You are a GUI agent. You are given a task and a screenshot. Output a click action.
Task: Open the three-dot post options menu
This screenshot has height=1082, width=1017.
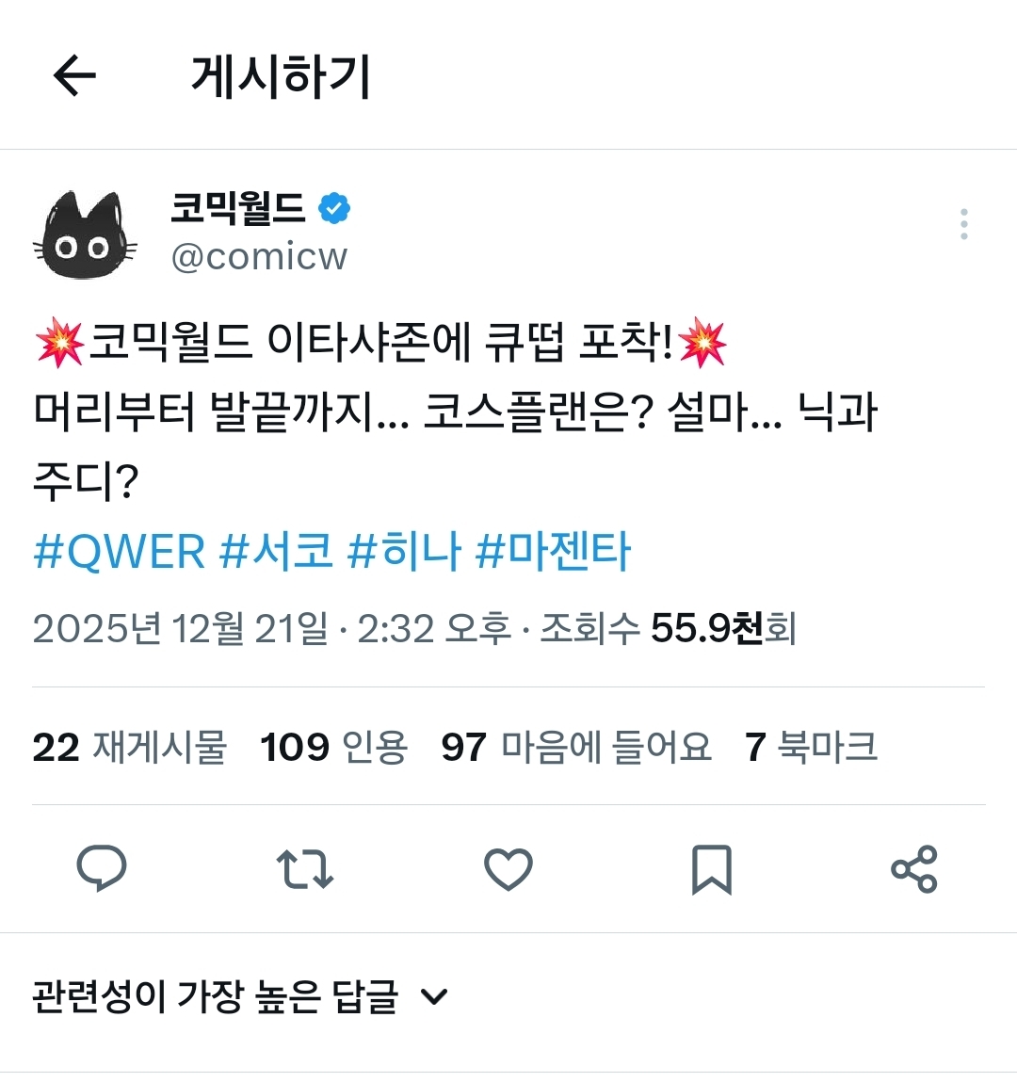tap(964, 224)
